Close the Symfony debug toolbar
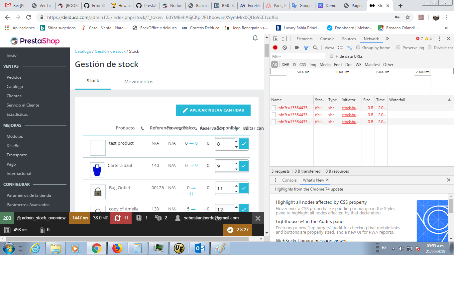The width and height of the screenshot is (454, 307). (x=258, y=218)
